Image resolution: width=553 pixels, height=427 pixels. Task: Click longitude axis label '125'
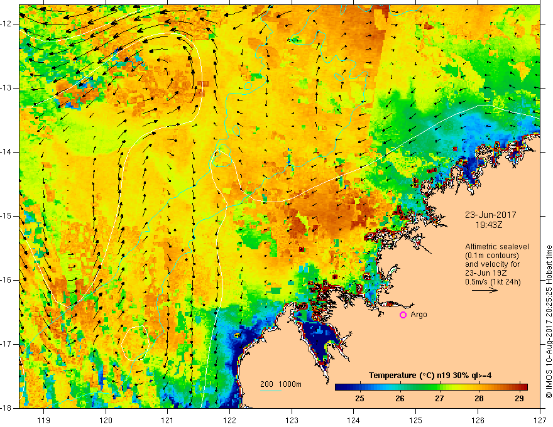click(x=416, y=420)
